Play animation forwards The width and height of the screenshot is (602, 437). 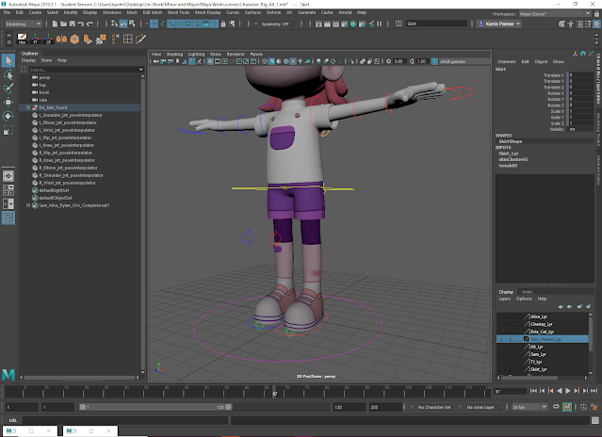(x=568, y=391)
